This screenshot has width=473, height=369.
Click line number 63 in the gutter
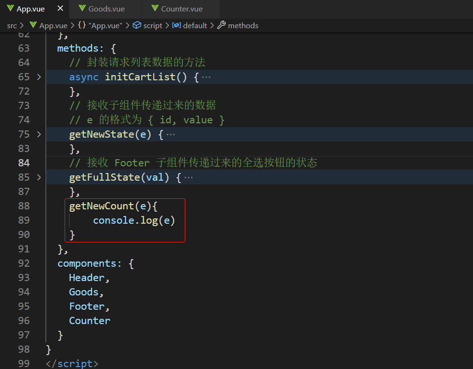click(x=24, y=48)
